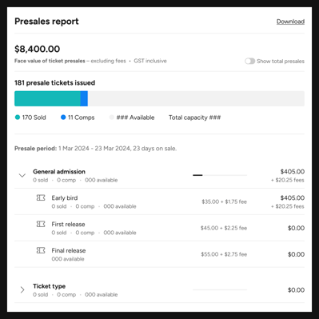319x319 pixels.
Task: Click 'Face value of ticket presales' caption
Action: click(50, 61)
